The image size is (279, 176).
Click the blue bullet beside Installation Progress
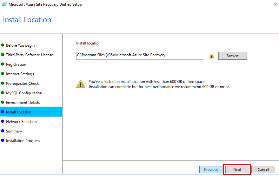point(3,140)
